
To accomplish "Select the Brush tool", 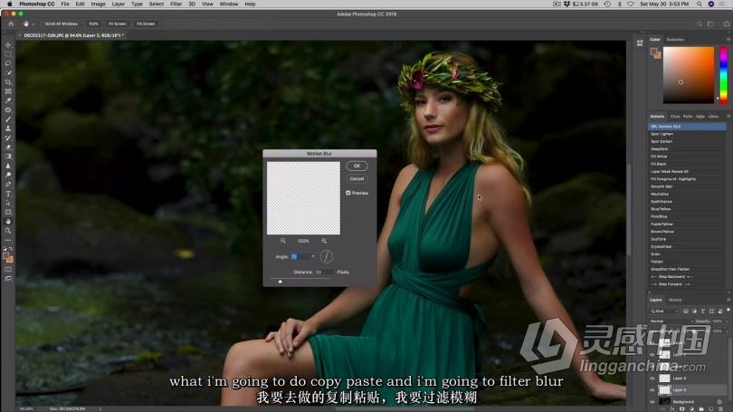I will pyautogui.click(x=8, y=120).
